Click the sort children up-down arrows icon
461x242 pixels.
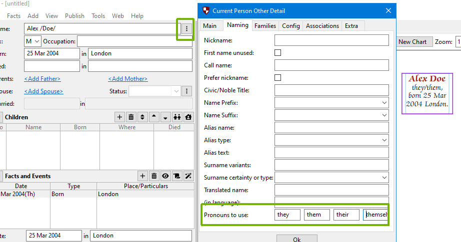(x=142, y=117)
